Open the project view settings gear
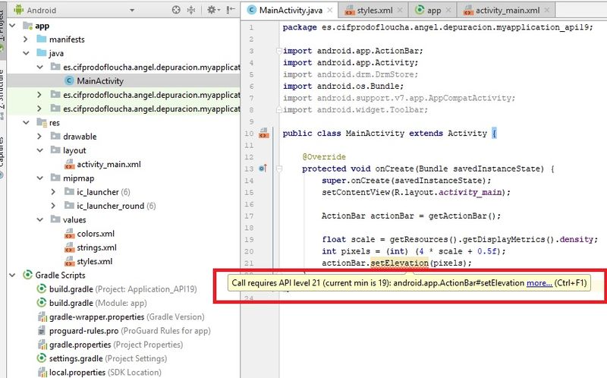 pyautogui.click(x=212, y=10)
